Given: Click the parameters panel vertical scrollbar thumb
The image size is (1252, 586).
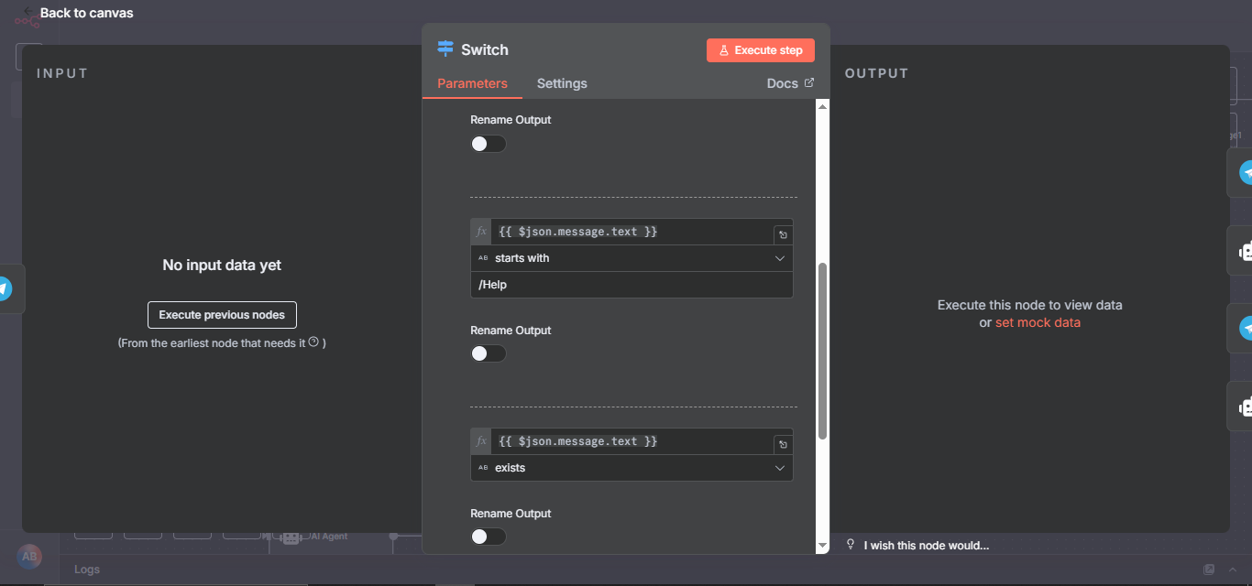Looking at the screenshot, I should (822, 350).
